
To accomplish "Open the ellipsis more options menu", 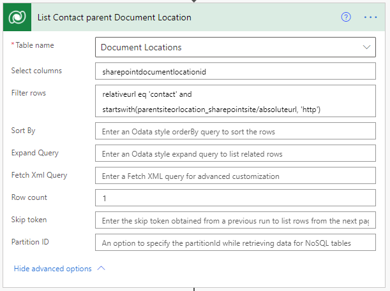I will coord(371,17).
